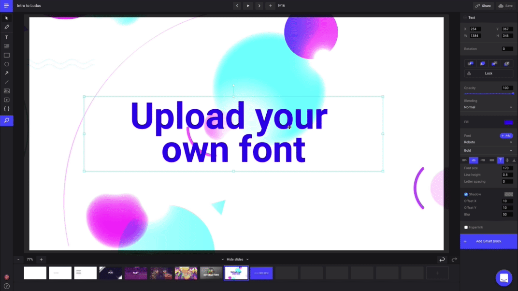Open the code block tool
The image size is (518, 291).
coord(7,109)
